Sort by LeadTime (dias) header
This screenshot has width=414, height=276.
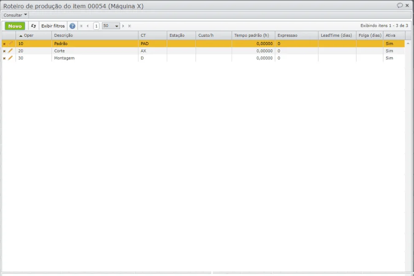coord(337,35)
